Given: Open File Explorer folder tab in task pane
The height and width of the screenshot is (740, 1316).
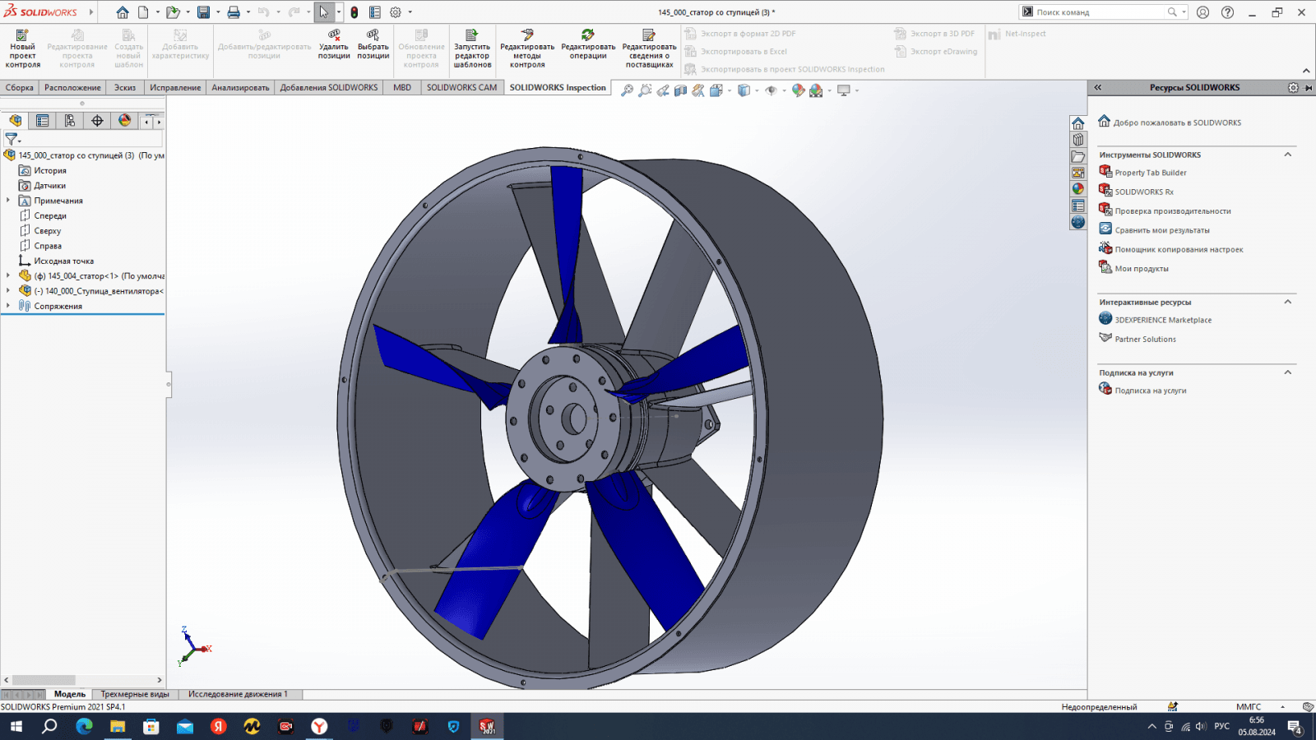Looking at the screenshot, I should click(1078, 156).
